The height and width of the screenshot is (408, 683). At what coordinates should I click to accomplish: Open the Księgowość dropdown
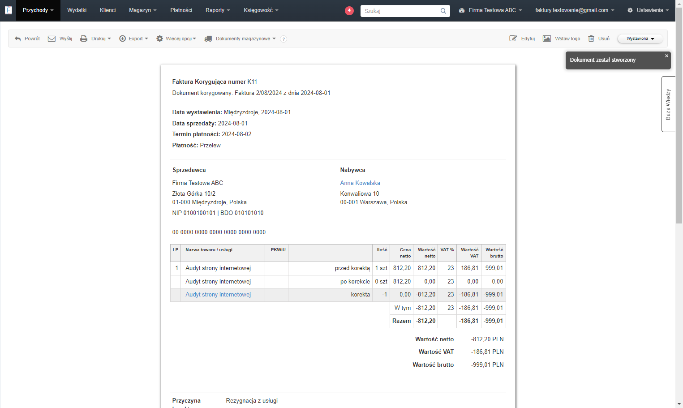[261, 10]
